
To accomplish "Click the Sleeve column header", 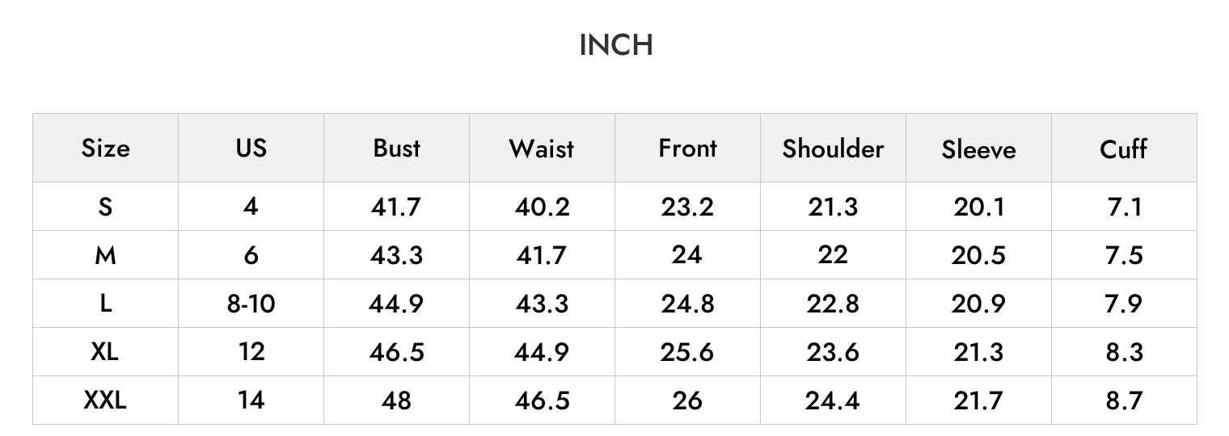I will (x=978, y=149).
